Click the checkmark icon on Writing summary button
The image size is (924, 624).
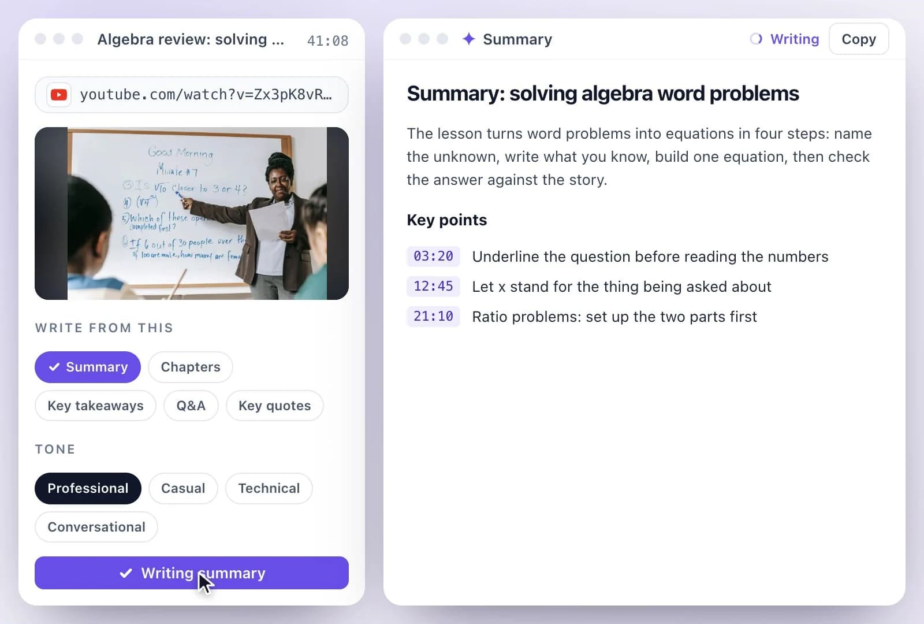[x=126, y=573]
